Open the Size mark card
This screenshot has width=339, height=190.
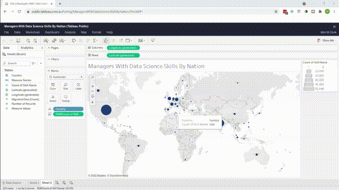66,86
